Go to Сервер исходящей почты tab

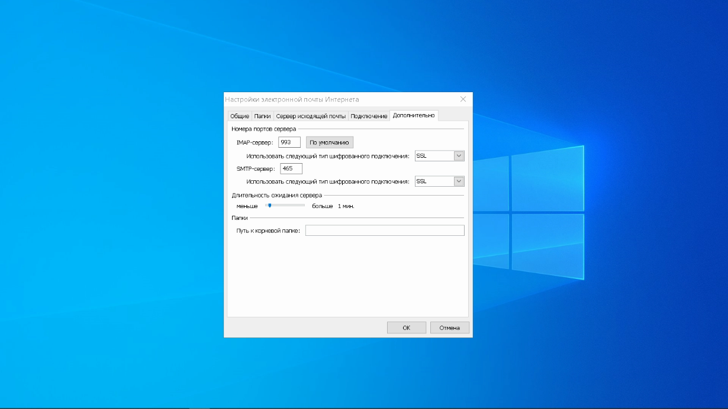(311, 116)
